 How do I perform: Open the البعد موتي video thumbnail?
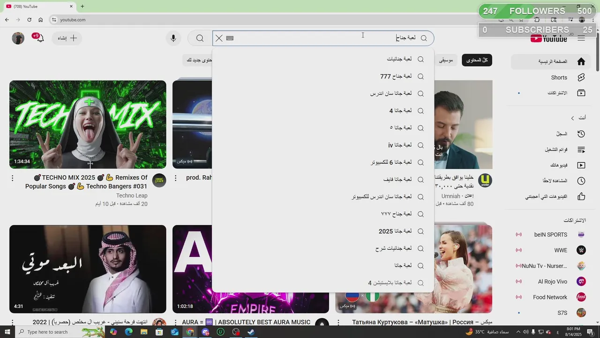(x=88, y=269)
